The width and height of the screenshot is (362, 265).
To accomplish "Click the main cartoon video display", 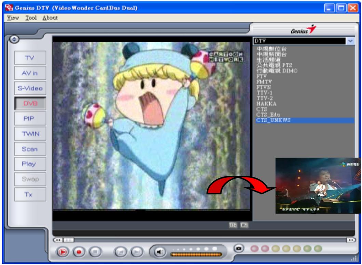I will tap(152, 126).
